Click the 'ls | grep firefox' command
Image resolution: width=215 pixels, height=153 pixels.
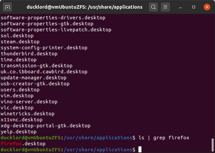point(164,138)
